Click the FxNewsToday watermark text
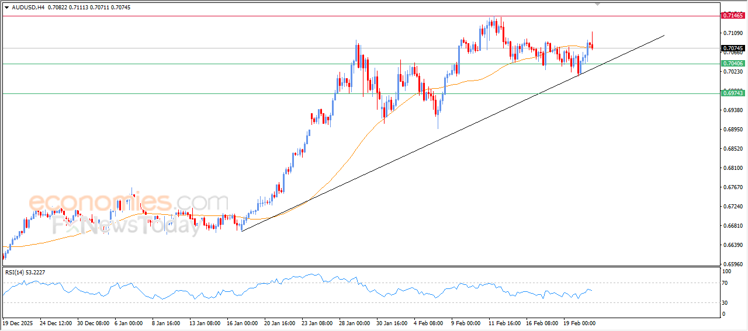Screen dimensions: 748x331 tap(126, 224)
